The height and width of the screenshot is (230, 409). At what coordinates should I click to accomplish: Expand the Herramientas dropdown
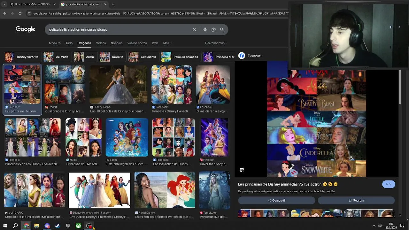pos(216,43)
